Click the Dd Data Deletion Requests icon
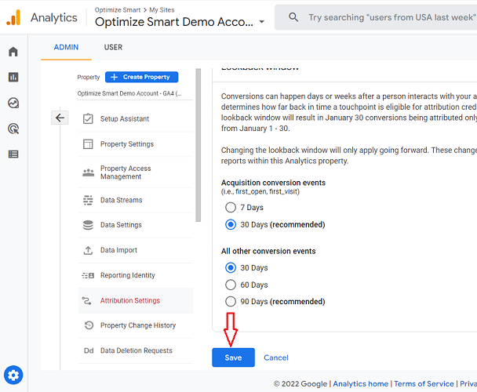Screen dimensions: 477x392 tap(89, 350)
